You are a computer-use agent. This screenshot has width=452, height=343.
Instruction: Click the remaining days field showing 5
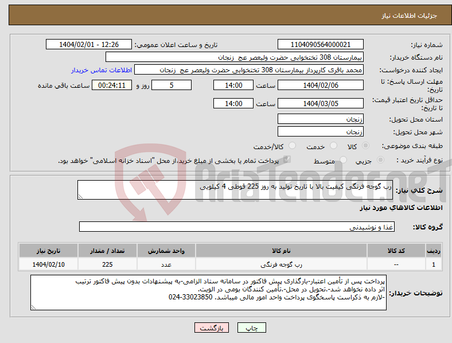pos(172,85)
